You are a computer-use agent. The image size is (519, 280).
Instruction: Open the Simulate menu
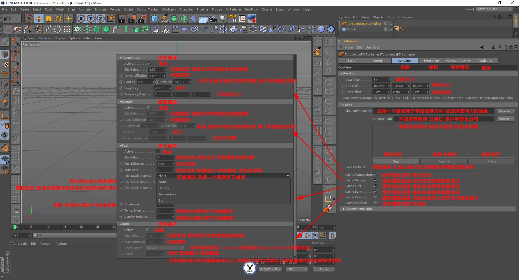[x=100, y=9]
